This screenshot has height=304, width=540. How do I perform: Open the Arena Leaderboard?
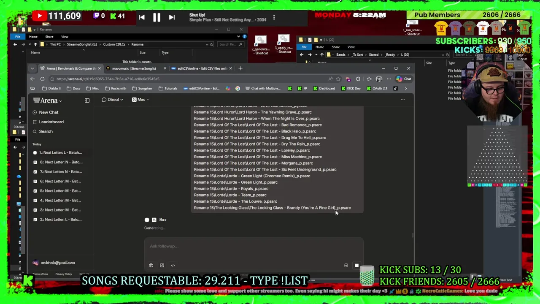(48, 122)
